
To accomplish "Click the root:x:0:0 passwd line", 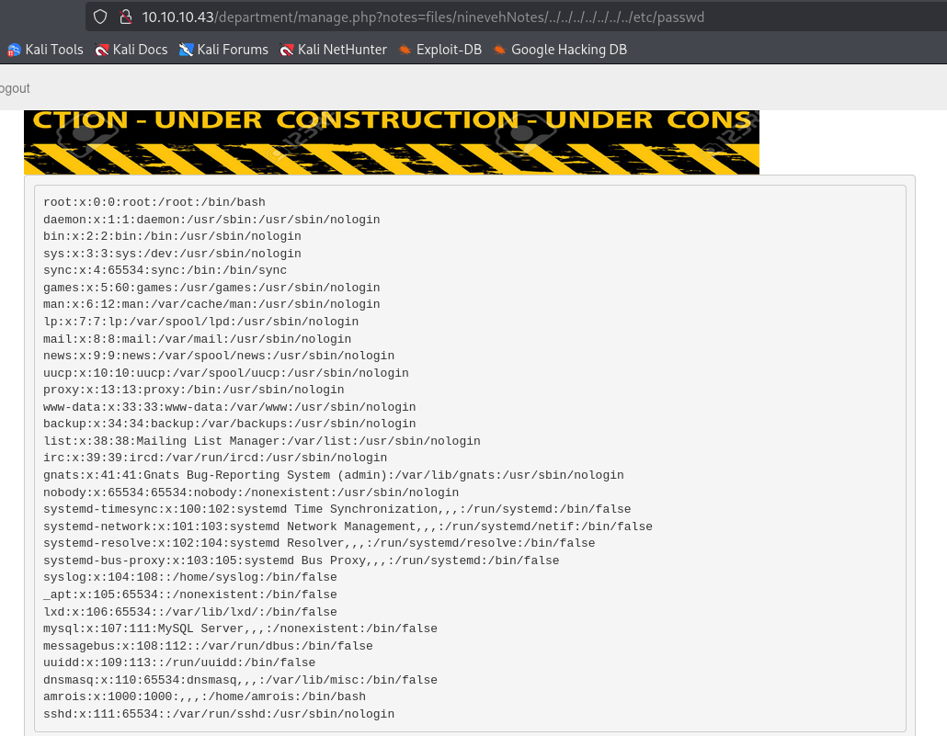I will [x=154, y=202].
